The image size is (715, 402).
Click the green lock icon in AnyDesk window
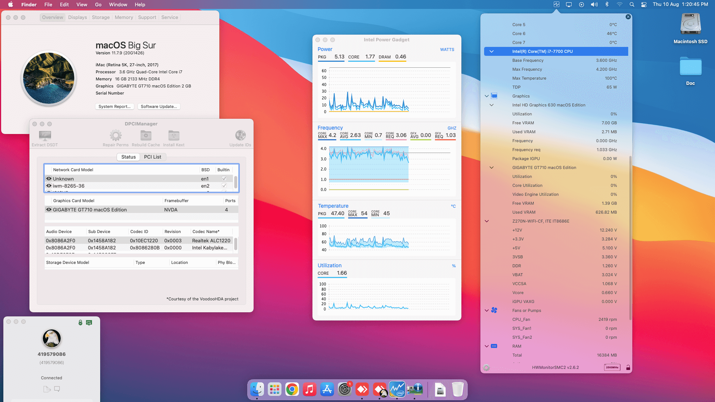click(x=80, y=322)
